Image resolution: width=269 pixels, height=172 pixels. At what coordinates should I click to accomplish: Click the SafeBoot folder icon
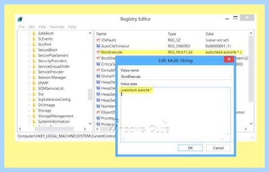point(34,33)
